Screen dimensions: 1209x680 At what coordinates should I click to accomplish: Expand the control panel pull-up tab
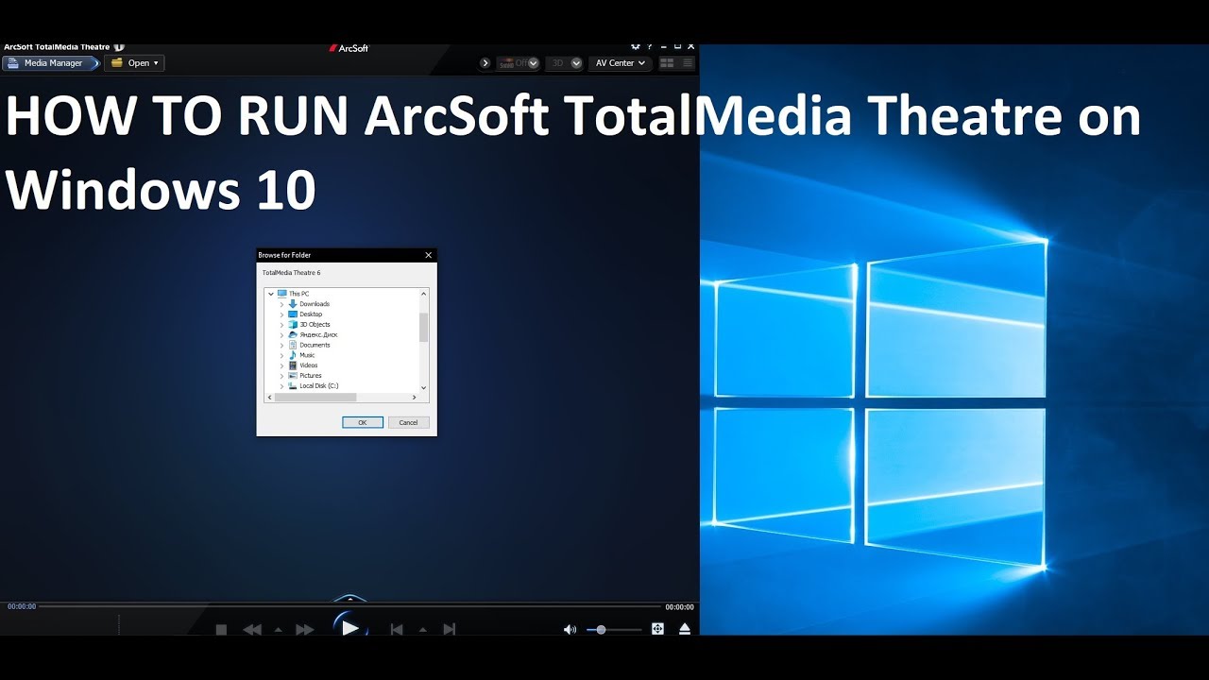click(x=350, y=598)
